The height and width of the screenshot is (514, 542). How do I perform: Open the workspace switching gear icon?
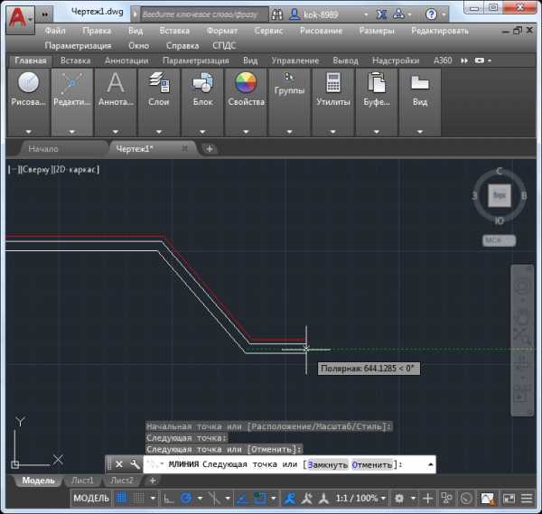click(399, 498)
